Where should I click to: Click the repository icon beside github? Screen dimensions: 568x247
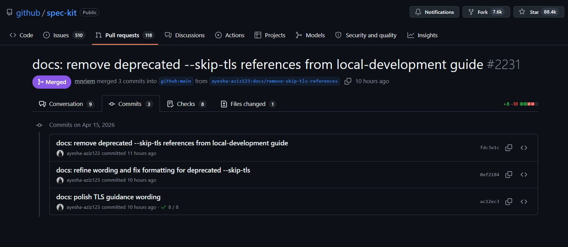click(x=9, y=12)
